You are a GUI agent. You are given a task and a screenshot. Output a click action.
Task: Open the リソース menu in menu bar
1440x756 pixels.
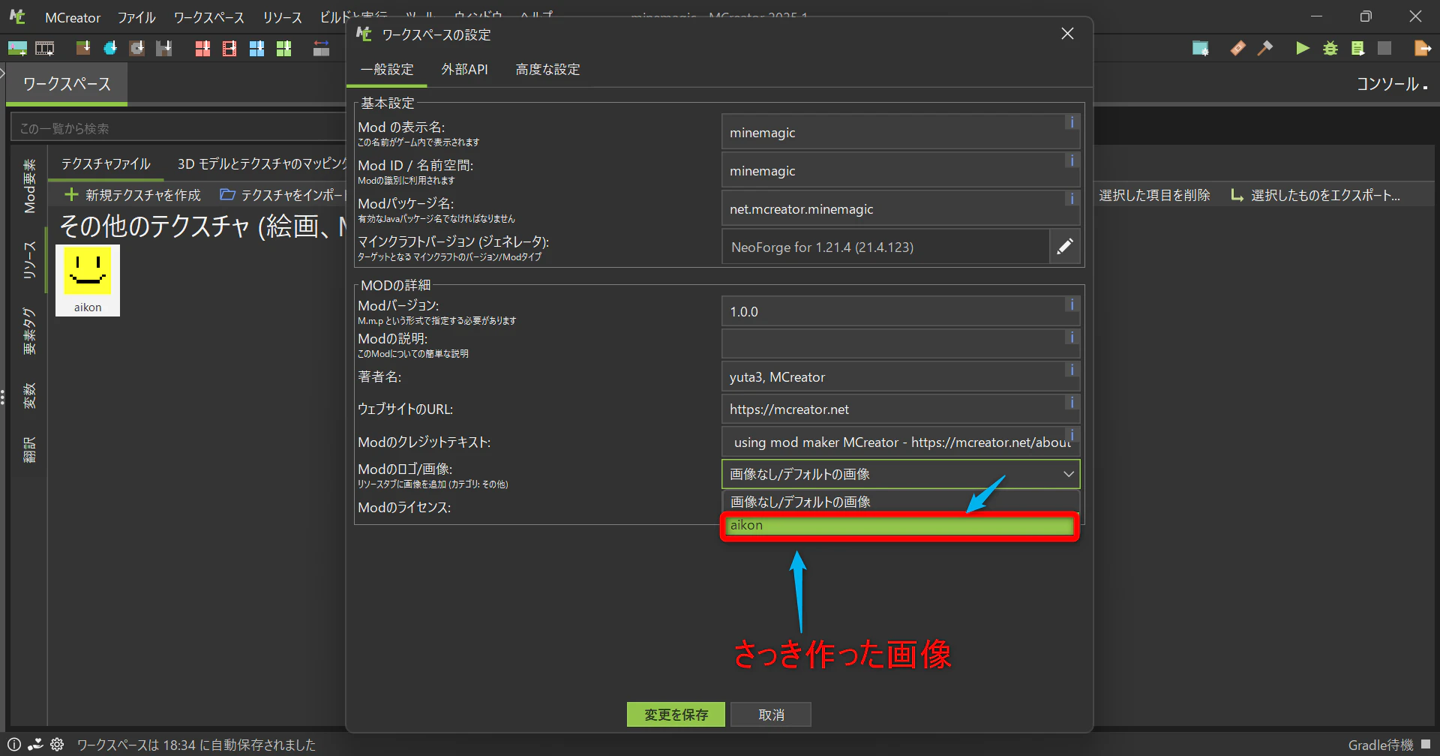pos(282,17)
